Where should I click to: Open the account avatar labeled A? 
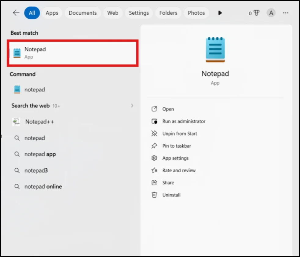(271, 13)
